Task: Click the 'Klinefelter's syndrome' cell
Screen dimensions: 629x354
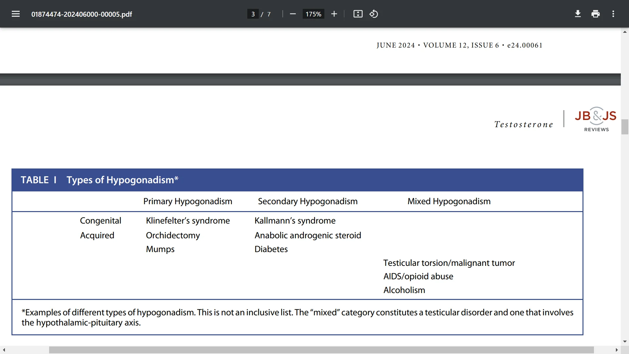Action: point(188,221)
